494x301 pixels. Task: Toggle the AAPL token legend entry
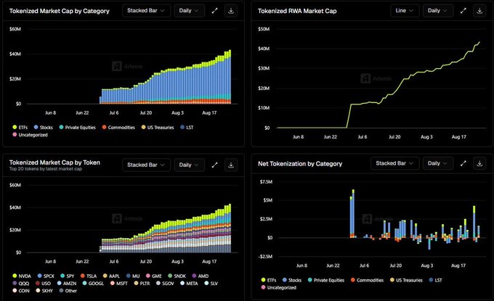pos(111,276)
